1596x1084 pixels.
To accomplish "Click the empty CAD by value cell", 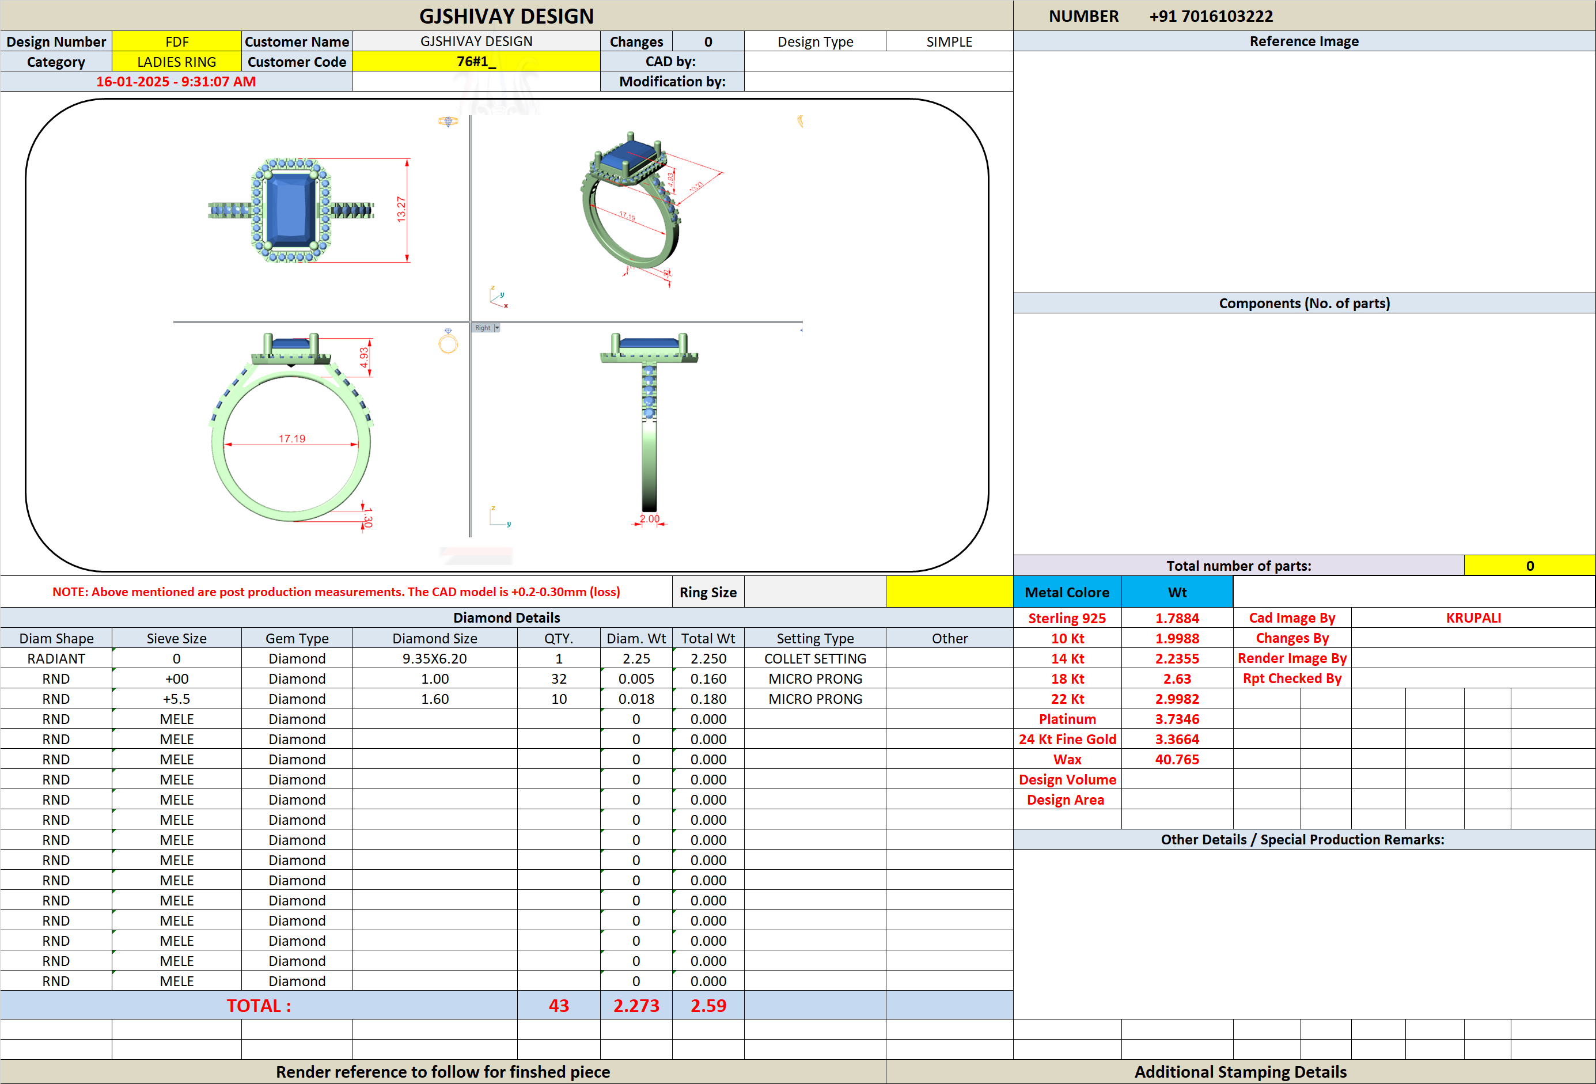I will tap(878, 62).
